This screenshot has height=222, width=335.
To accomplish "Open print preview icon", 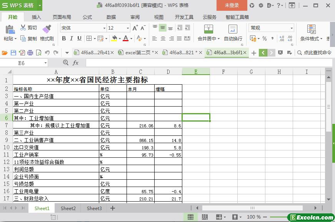I will click(x=39, y=53).
